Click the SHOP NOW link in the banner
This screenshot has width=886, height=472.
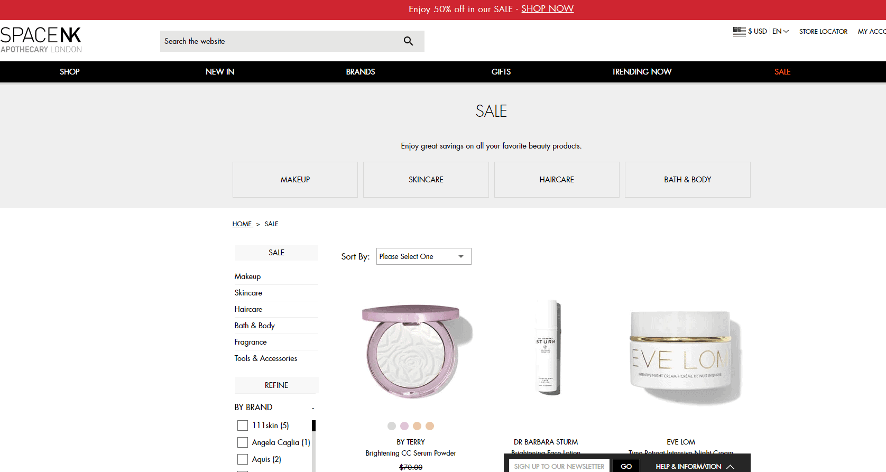[x=547, y=8]
